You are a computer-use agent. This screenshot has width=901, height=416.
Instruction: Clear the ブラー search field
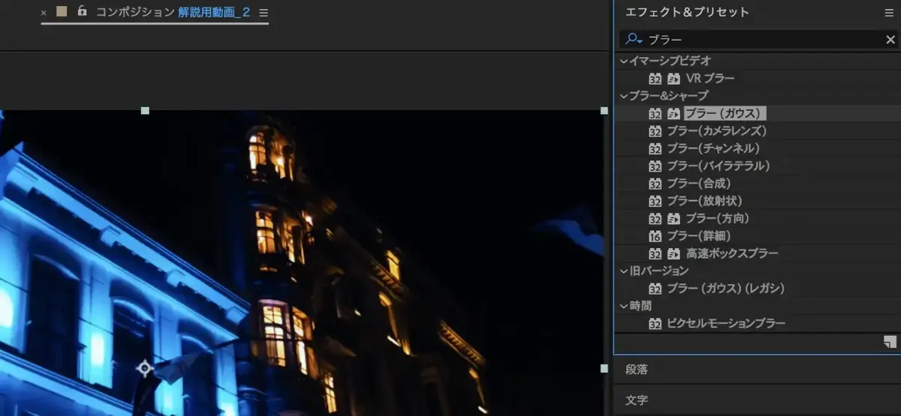pos(890,40)
